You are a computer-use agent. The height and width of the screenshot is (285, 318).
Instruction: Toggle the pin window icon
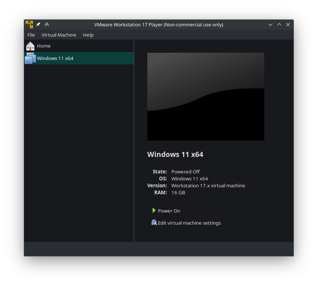click(x=38, y=25)
